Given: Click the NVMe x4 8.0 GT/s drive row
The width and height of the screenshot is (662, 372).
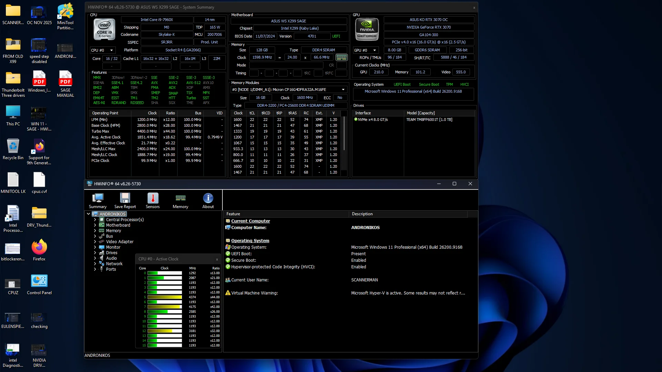Looking at the screenshot, I should [x=414, y=120].
